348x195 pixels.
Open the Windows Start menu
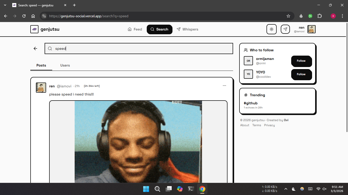coord(146,189)
